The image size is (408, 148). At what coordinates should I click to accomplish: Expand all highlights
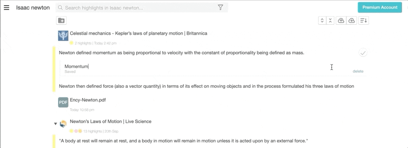pyautogui.click(x=322, y=21)
